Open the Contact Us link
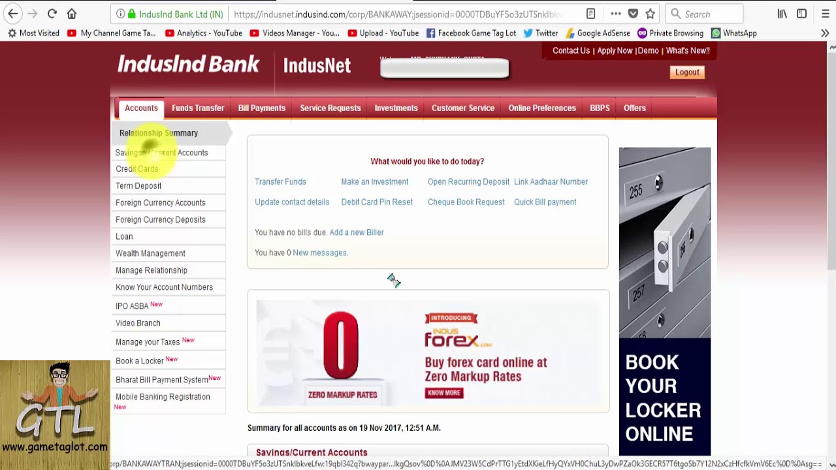This screenshot has width=836, height=470. click(571, 50)
